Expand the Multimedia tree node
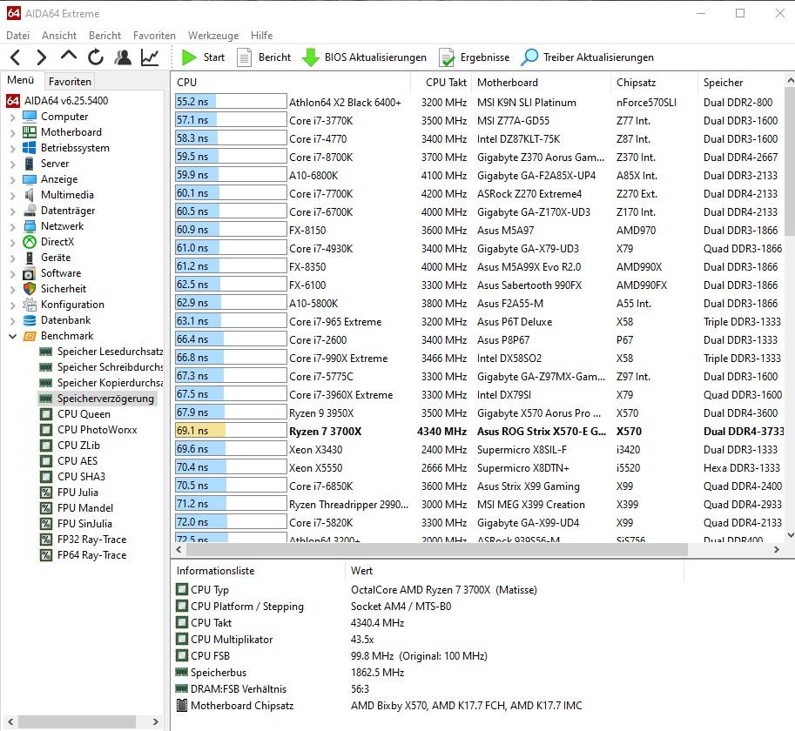This screenshot has width=795, height=731. click(x=13, y=196)
